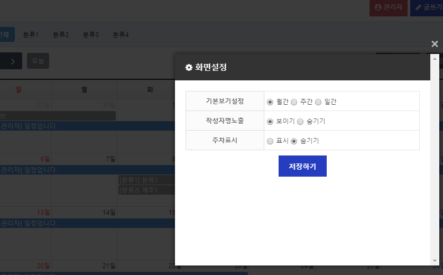
Task: Choose 보이기 for 작성자명노출
Action: [270, 121]
